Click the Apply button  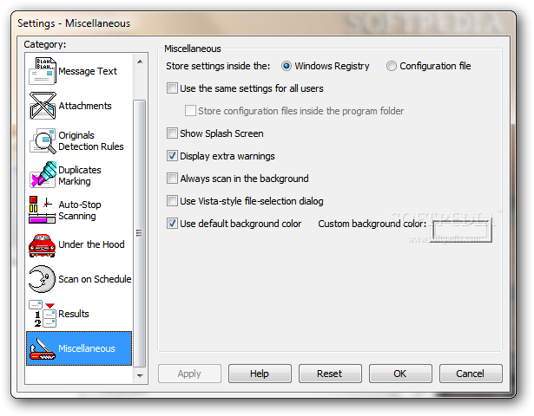click(x=189, y=374)
